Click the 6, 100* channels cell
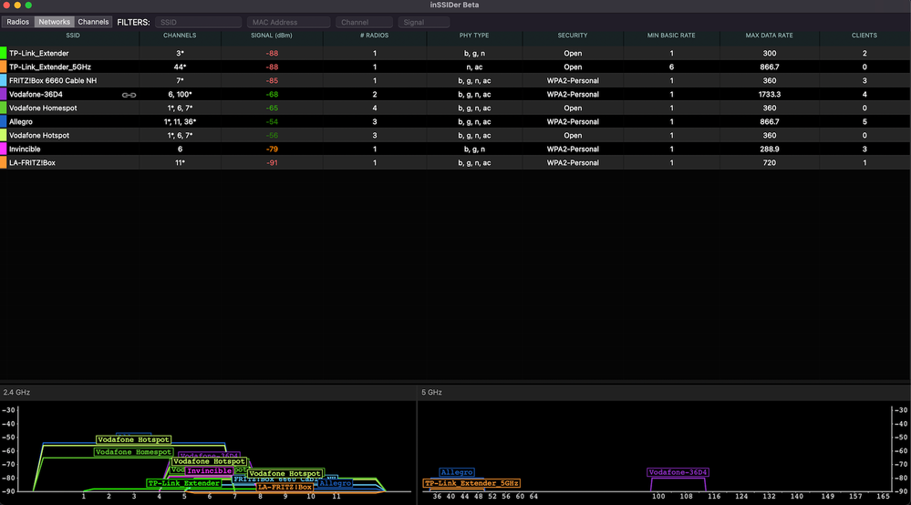 click(x=180, y=94)
